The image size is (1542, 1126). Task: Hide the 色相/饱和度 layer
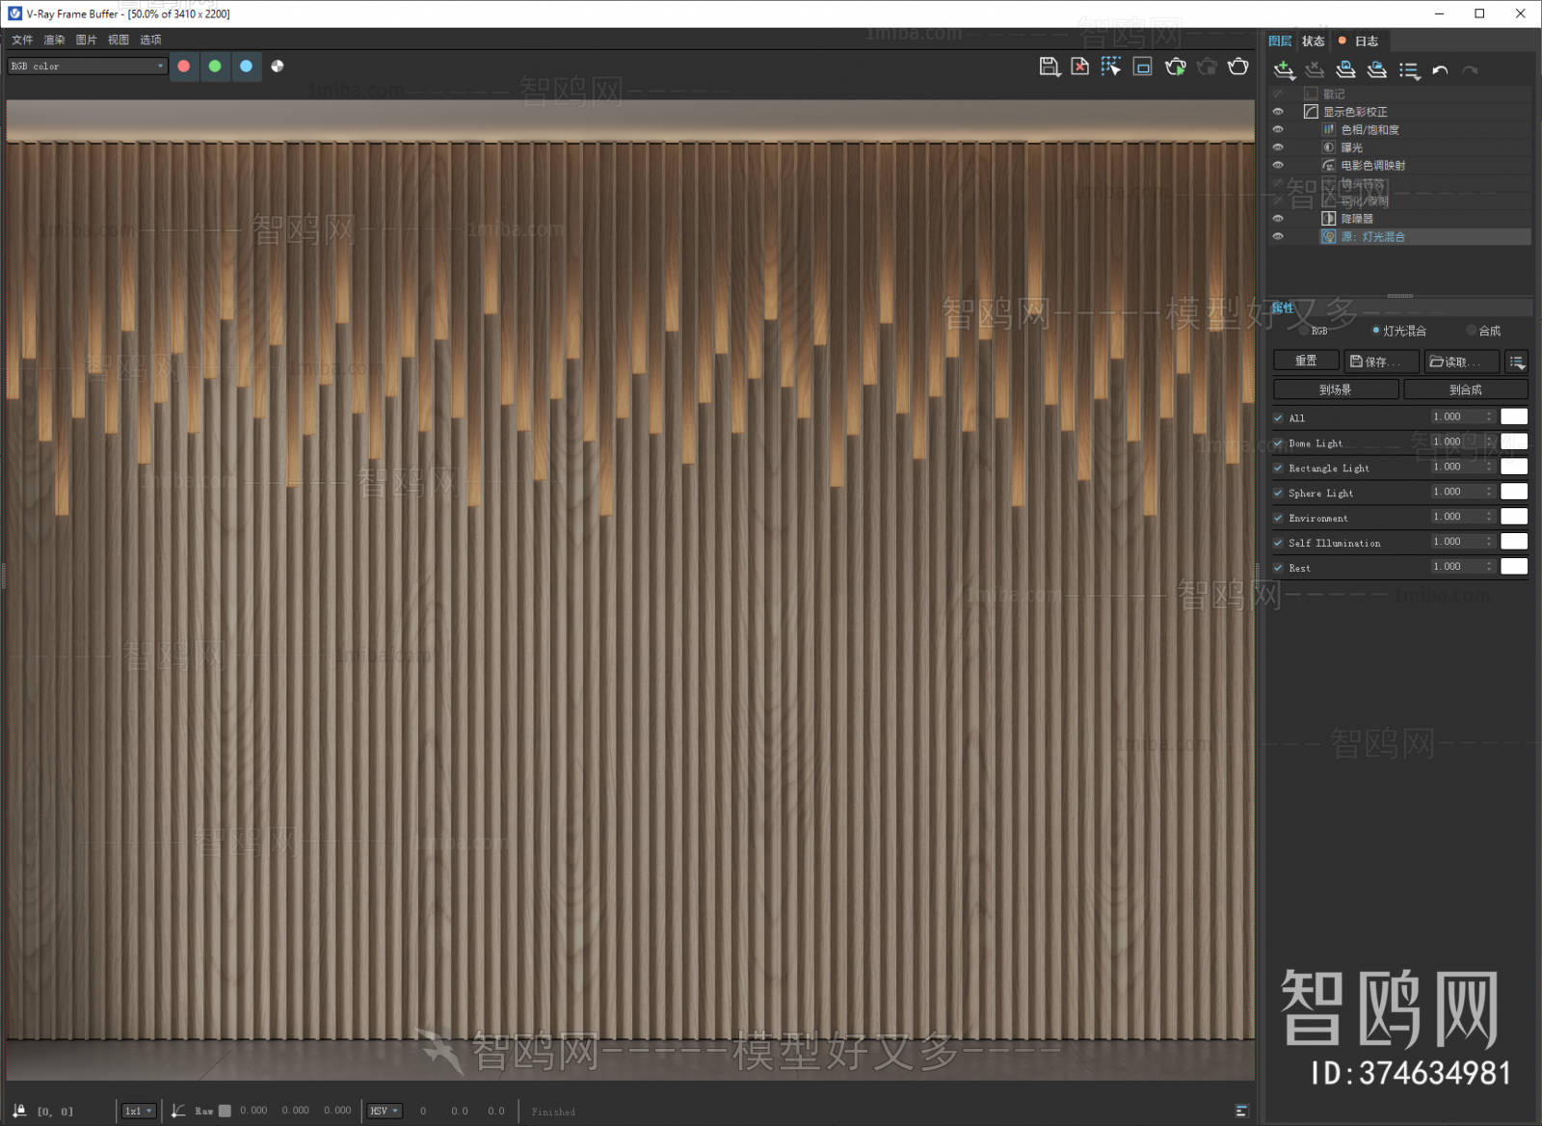(x=1278, y=129)
